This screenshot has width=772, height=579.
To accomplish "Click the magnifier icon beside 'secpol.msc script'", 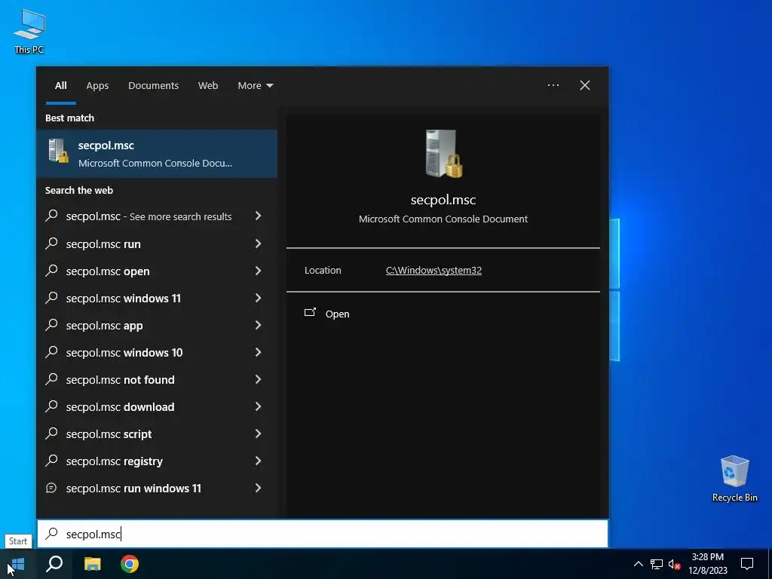I will click(x=51, y=433).
